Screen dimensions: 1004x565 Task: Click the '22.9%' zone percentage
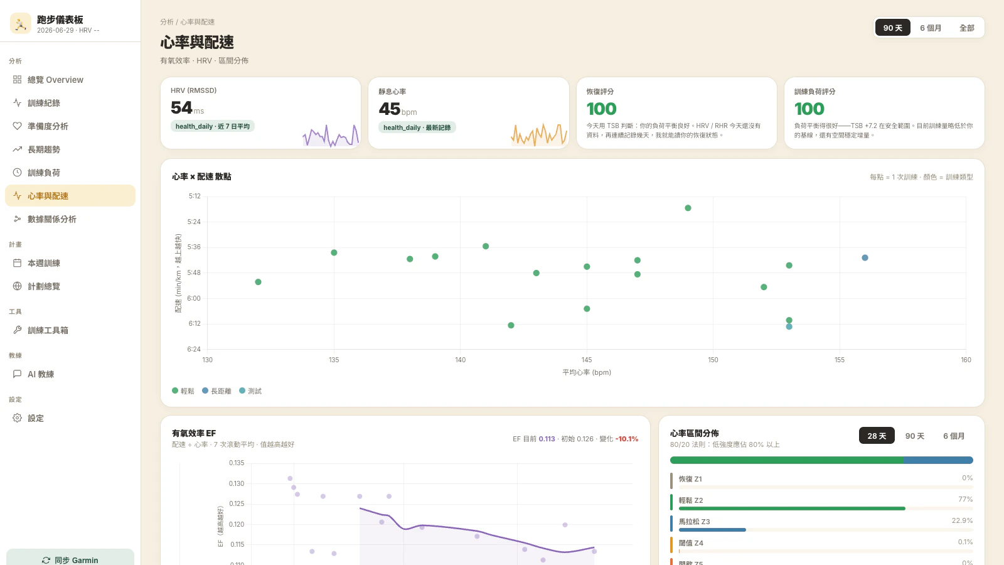(962, 520)
